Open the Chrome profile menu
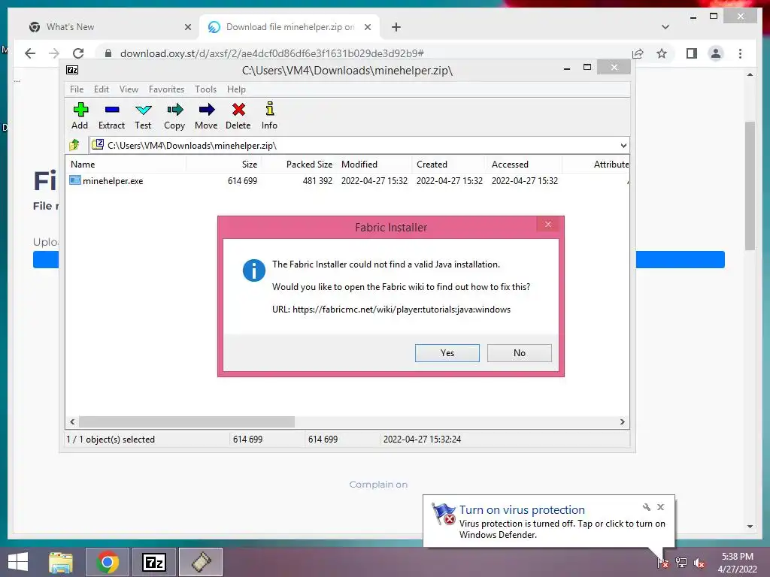Image resolution: width=770 pixels, height=577 pixels. pos(716,53)
